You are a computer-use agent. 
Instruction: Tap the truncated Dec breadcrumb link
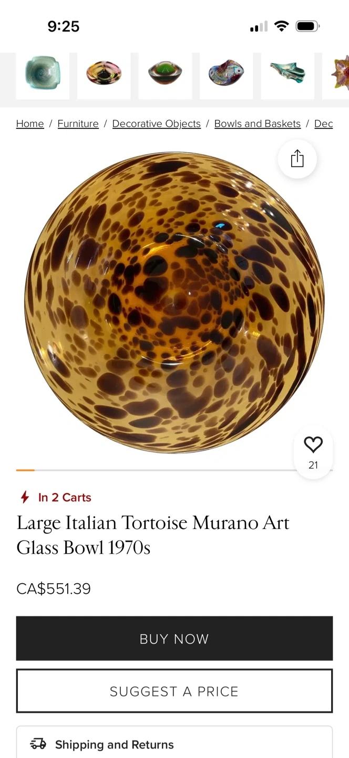click(x=324, y=124)
